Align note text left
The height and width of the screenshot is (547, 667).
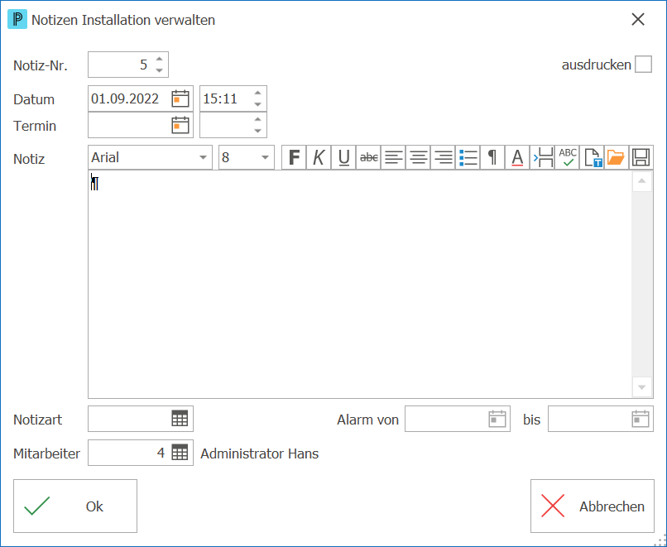[393, 157]
